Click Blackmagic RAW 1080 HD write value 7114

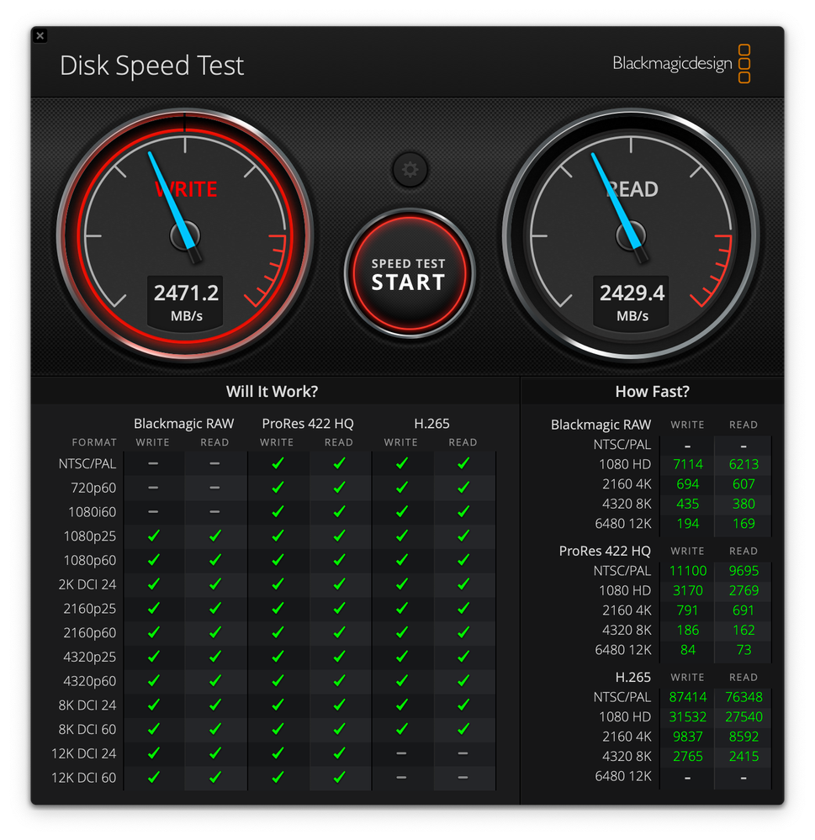[x=687, y=464]
